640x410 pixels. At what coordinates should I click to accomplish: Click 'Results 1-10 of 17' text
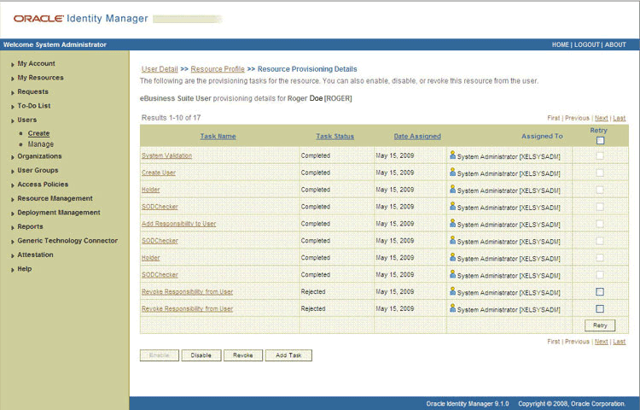tap(171, 118)
